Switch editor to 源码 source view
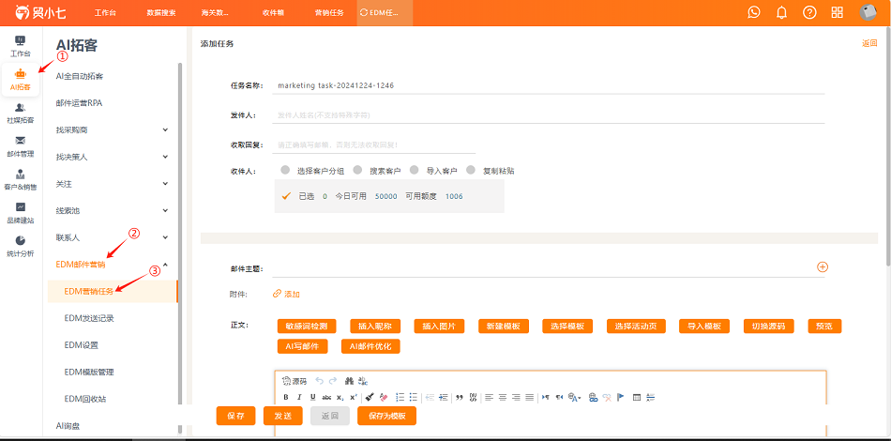 coord(294,381)
